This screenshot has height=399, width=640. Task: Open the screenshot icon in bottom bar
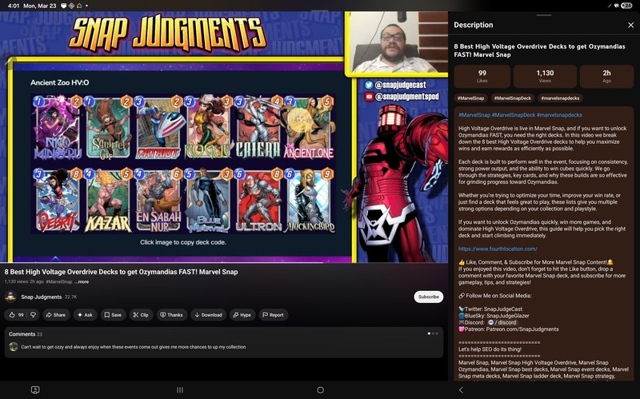pos(35,390)
